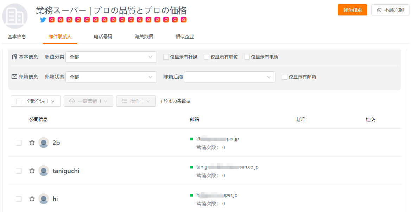Switch to the 电话号码 tab

[x=103, y=37]
